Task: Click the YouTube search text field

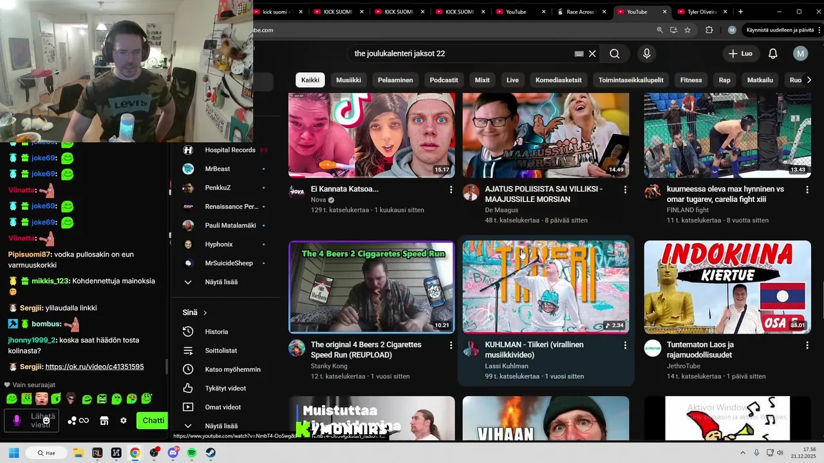Action: (460, 54)
